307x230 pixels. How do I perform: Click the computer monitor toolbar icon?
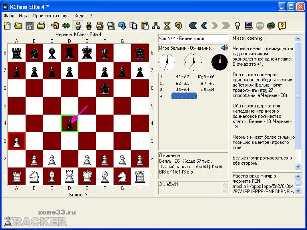pyautogui.click(x=249, y=26)
